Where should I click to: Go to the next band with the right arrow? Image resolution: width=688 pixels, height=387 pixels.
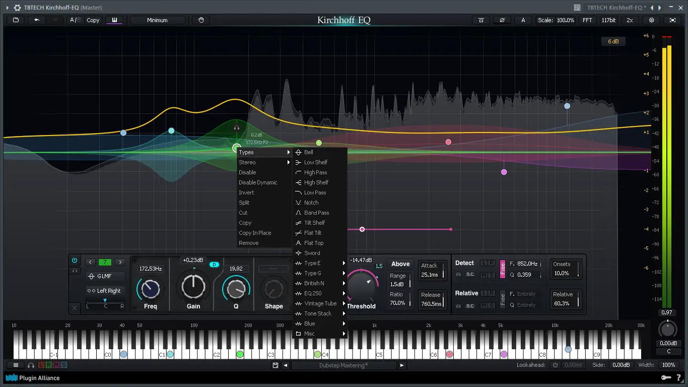coord(120,262)
